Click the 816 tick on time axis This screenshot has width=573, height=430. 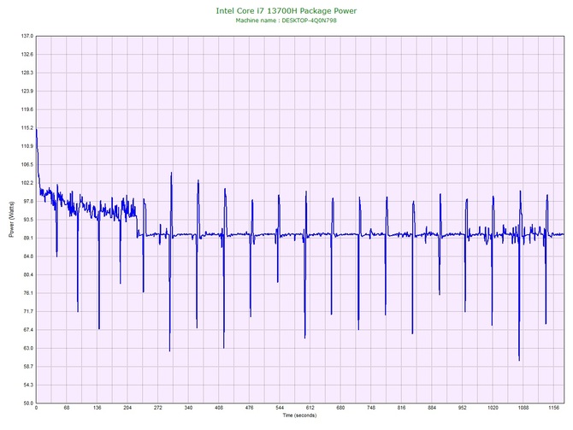coord(402,408)
